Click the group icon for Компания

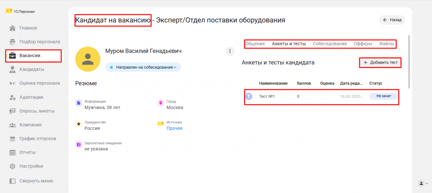pyautogui.click(x=12, y=125)
